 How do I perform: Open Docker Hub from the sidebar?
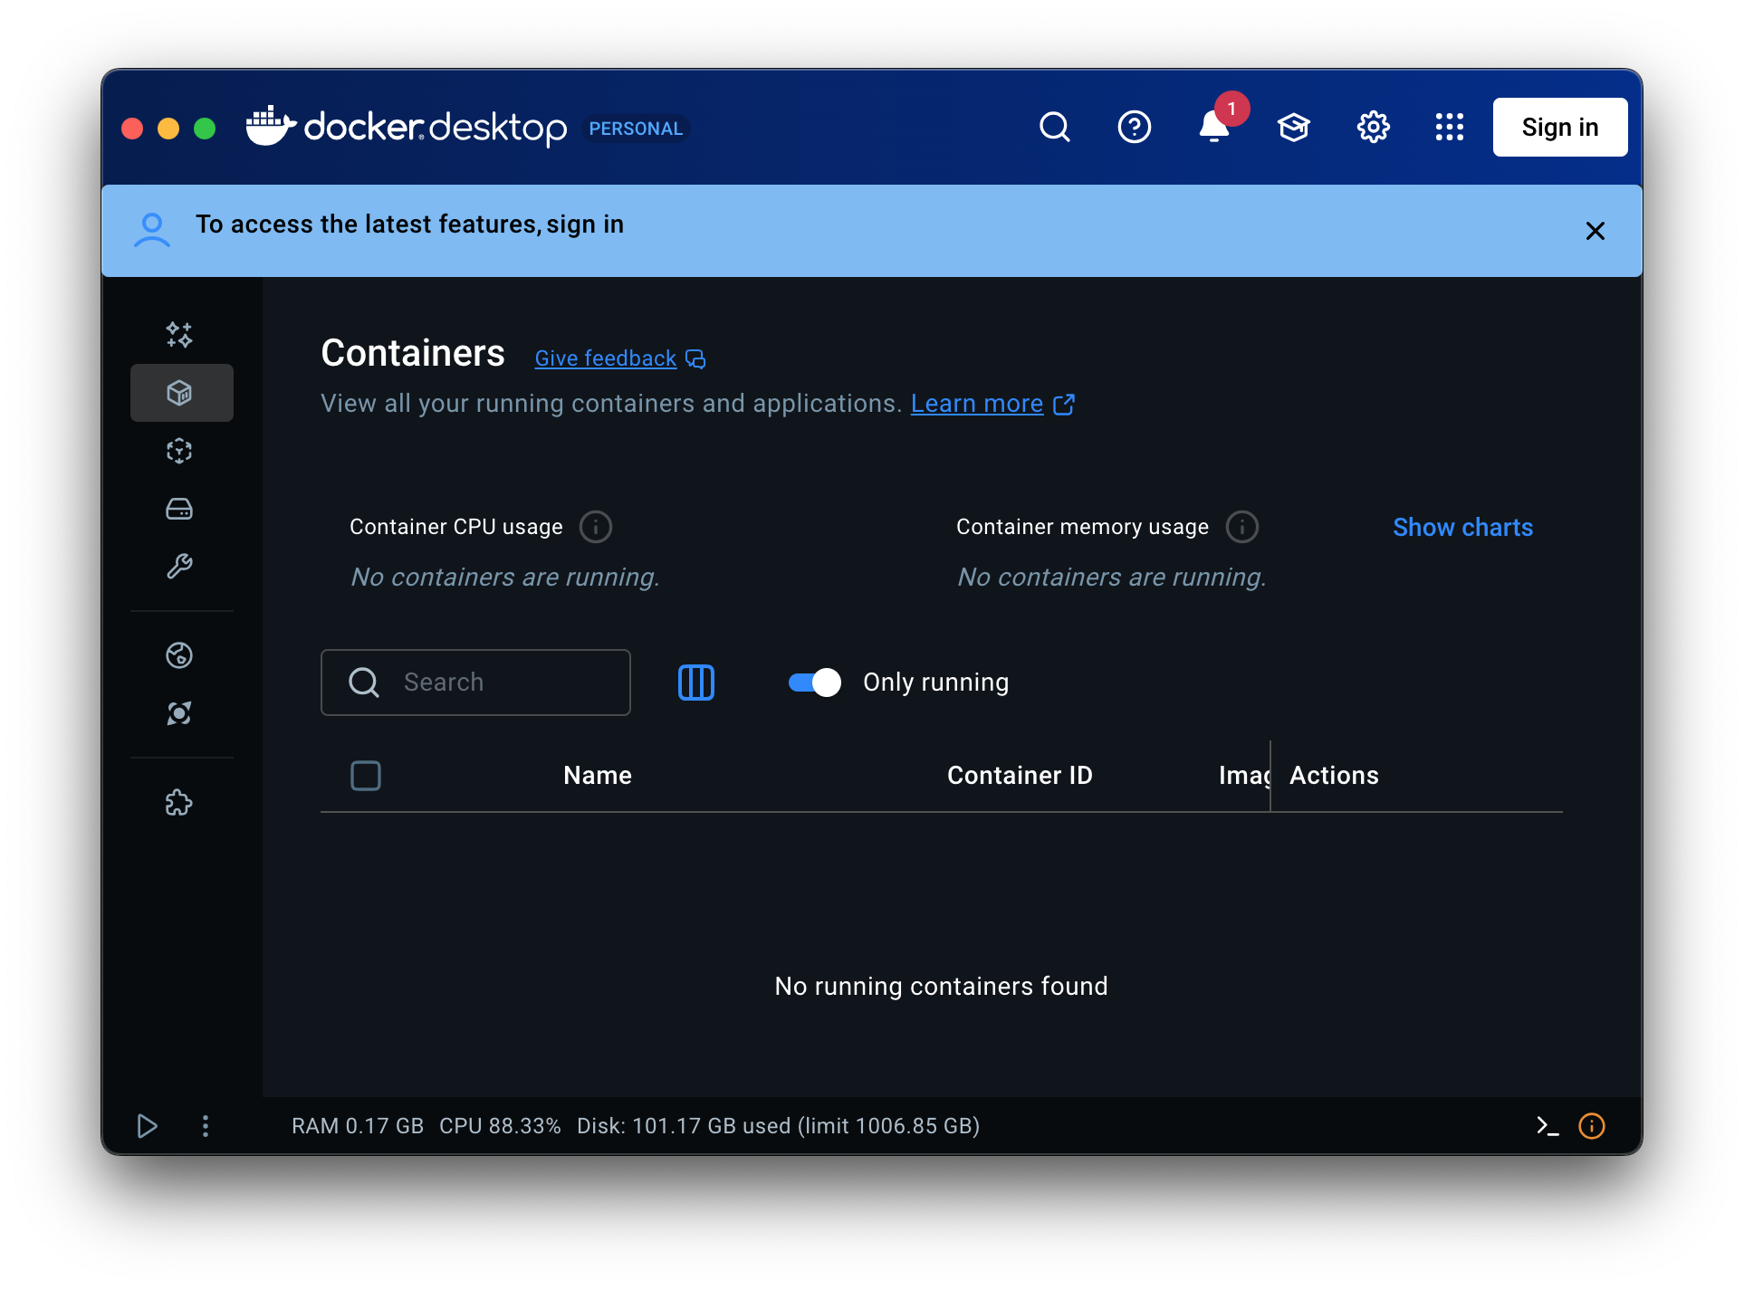click(180, 654)
